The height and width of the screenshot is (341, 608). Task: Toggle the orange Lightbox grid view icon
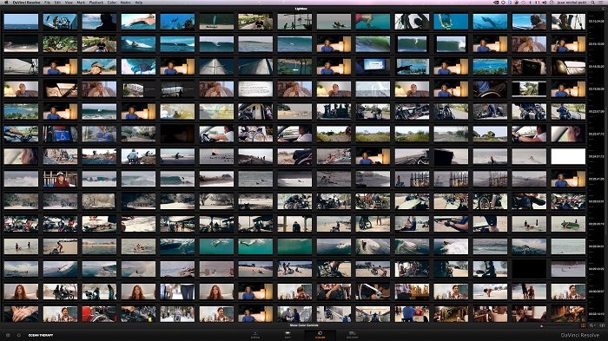click(583, 325)
